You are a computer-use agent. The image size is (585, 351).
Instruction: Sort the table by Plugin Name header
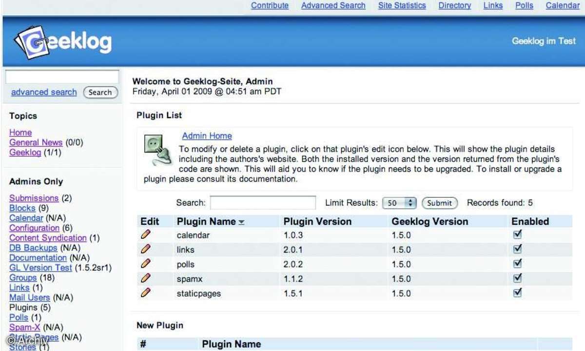206,221
